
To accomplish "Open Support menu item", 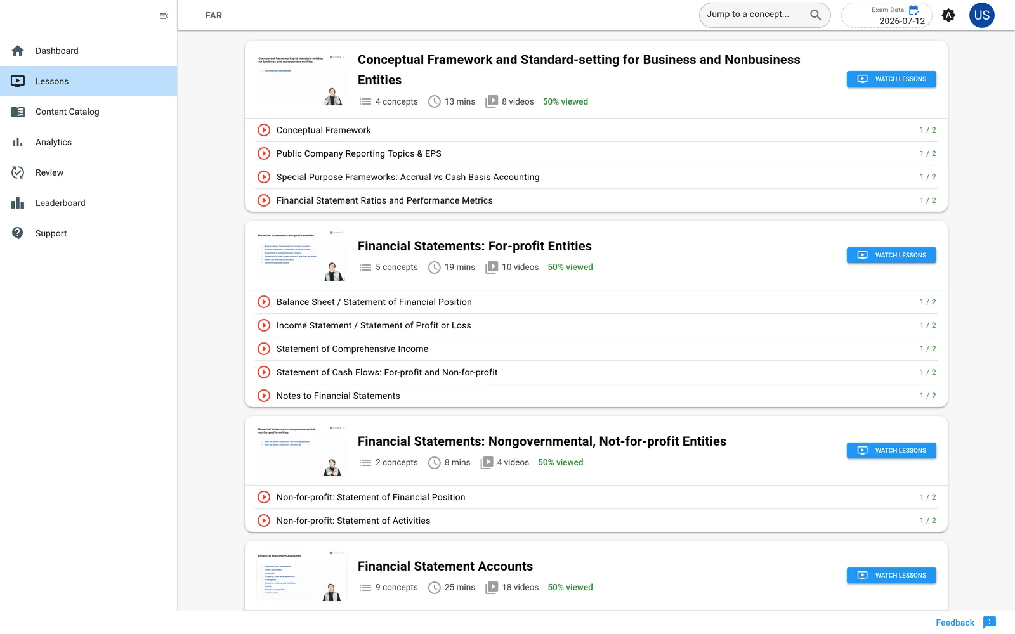I will click(89, 233).
